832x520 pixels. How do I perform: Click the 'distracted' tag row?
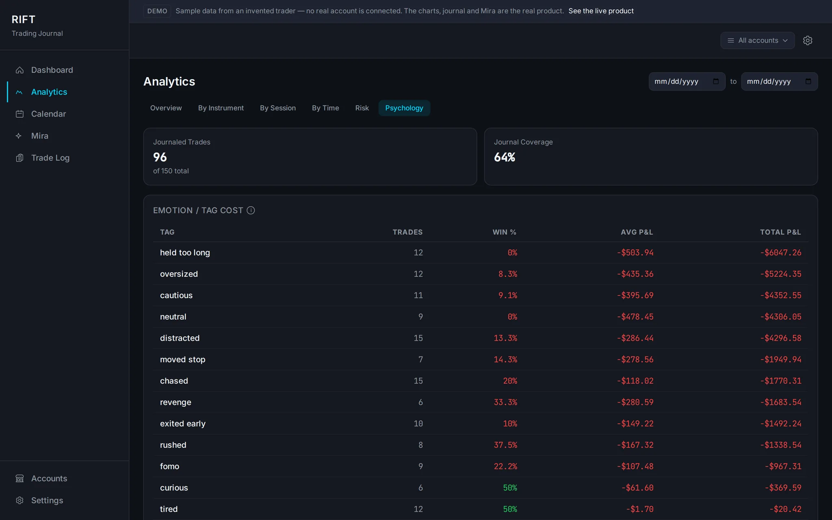point(481,338)
